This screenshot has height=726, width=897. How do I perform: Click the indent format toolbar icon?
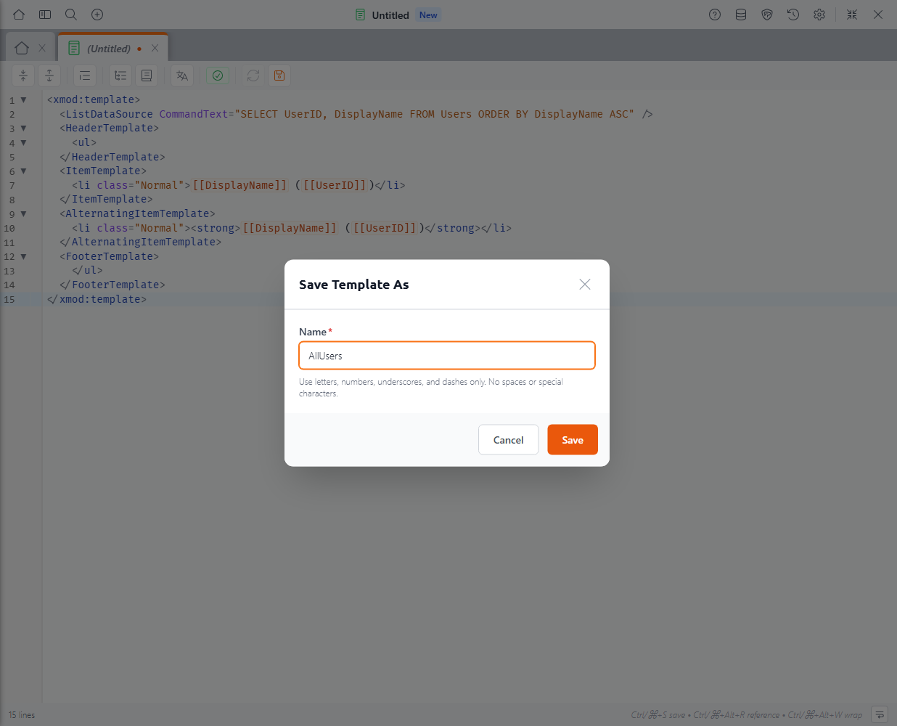85,76
